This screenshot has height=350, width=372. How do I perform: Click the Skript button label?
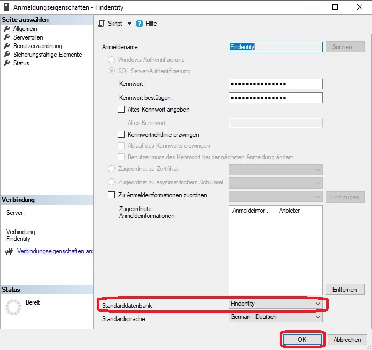115,24
